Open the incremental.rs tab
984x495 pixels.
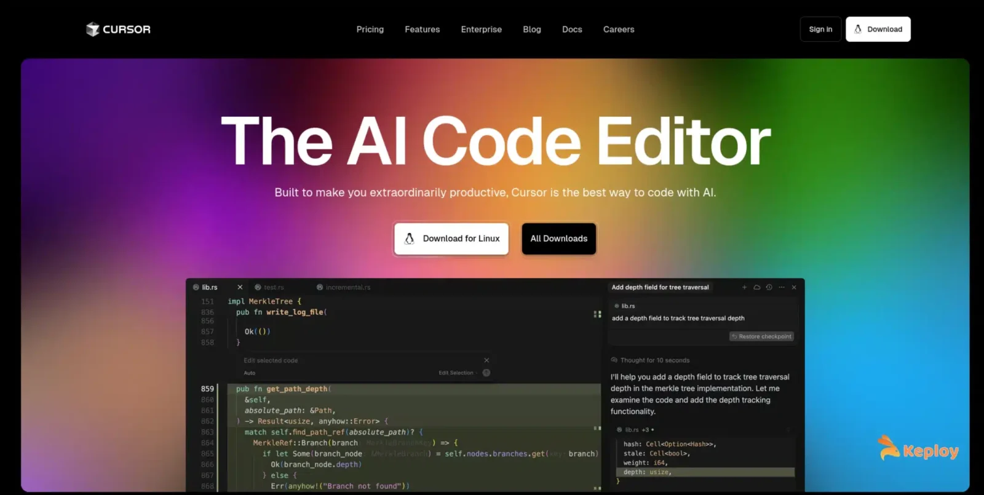(343, 287)
